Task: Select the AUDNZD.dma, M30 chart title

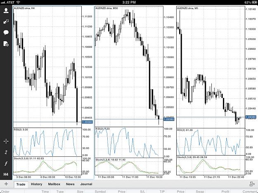Action: click(107, 8)
